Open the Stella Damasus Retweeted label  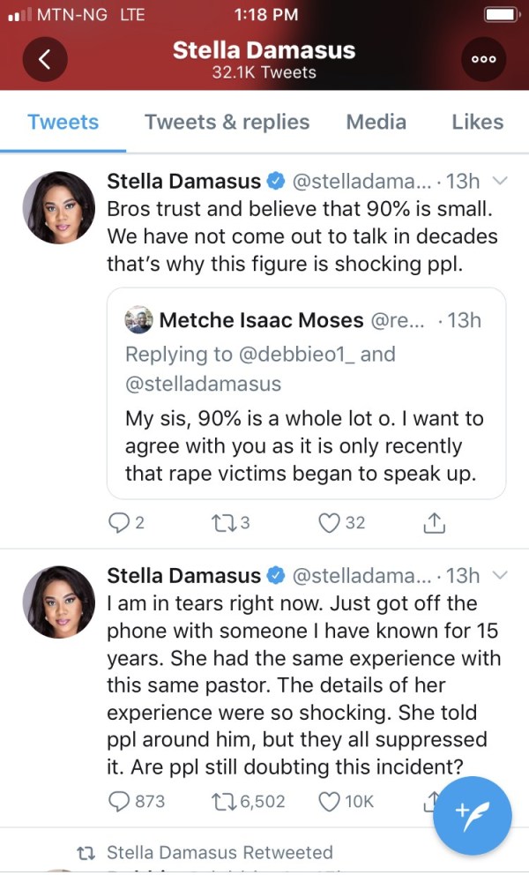(x=220, y=852)
